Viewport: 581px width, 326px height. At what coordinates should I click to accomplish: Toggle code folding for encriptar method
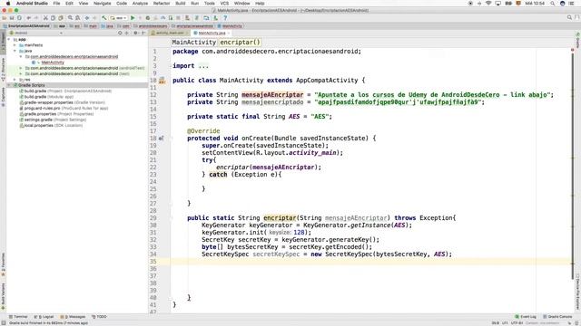tap(172, 218)
